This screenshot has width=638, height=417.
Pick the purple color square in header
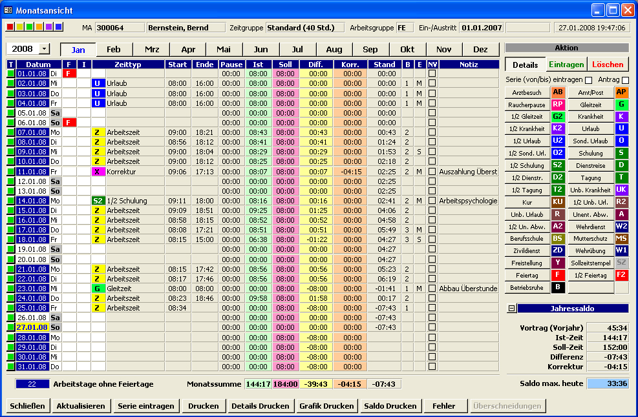[x=49, y=27]
